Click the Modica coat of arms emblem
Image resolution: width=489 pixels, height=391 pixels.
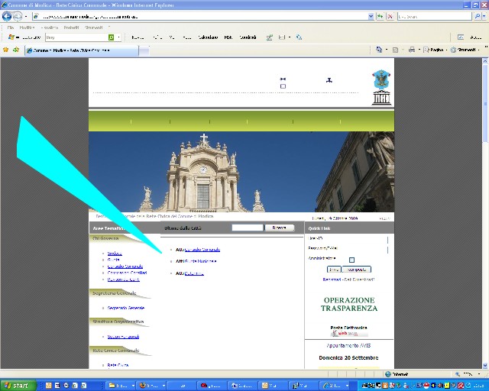pyautogui.click(x=381, y=79)
